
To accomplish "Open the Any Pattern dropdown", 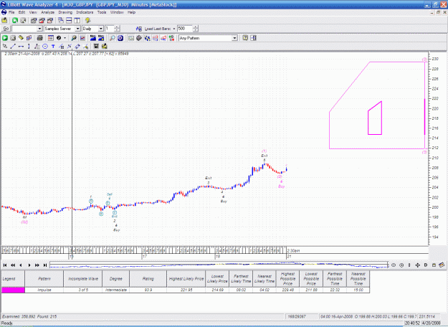I will coord(234,38).
